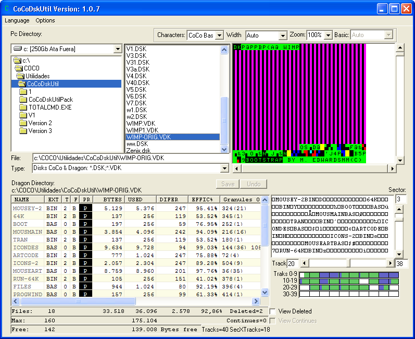
Task: Click the TOTALCMD.EXE folder icon
Action: [x=23, y=107]
